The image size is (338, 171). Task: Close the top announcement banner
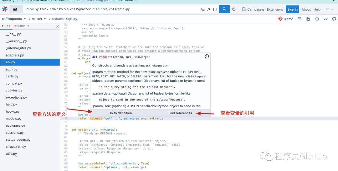point(334,1)
